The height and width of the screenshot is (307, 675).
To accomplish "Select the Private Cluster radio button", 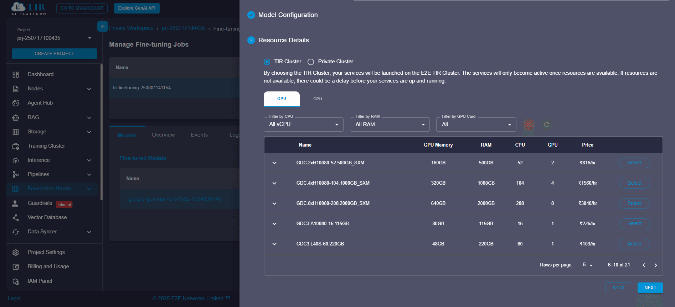I will (x=311, y=62).
